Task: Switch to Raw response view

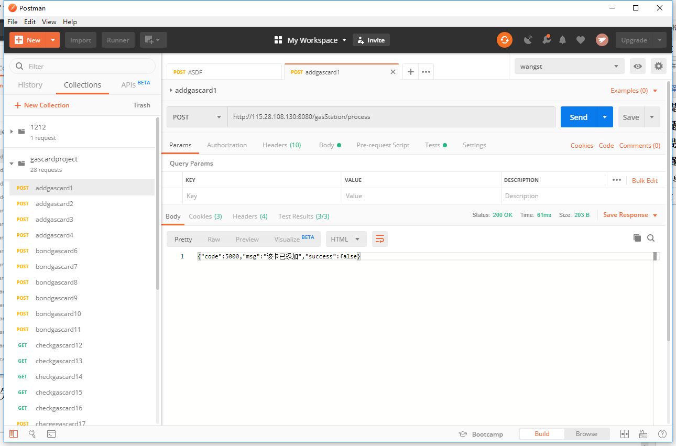Action: (214, 239)
